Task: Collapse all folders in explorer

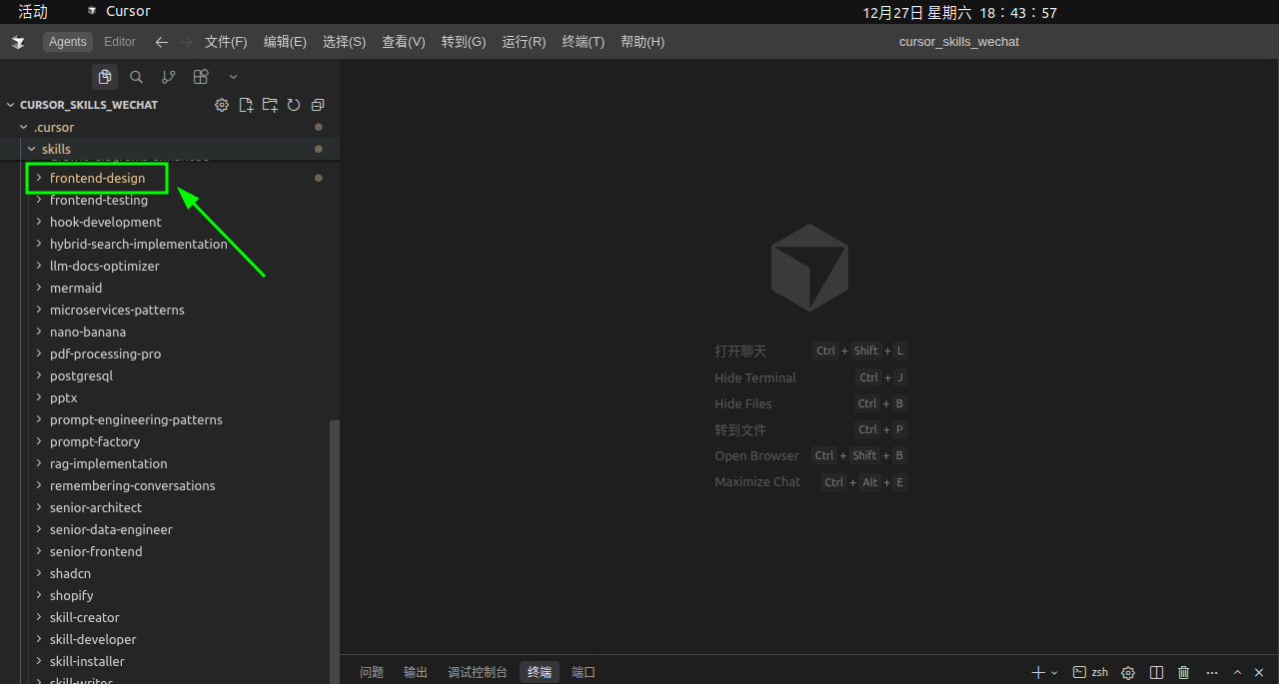Action: pyautogui.click(x=318, y=105)
